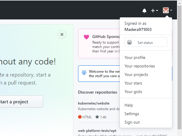Go to Your projects
The width and height of the screenshot is (182, 136).
(136, 74)
